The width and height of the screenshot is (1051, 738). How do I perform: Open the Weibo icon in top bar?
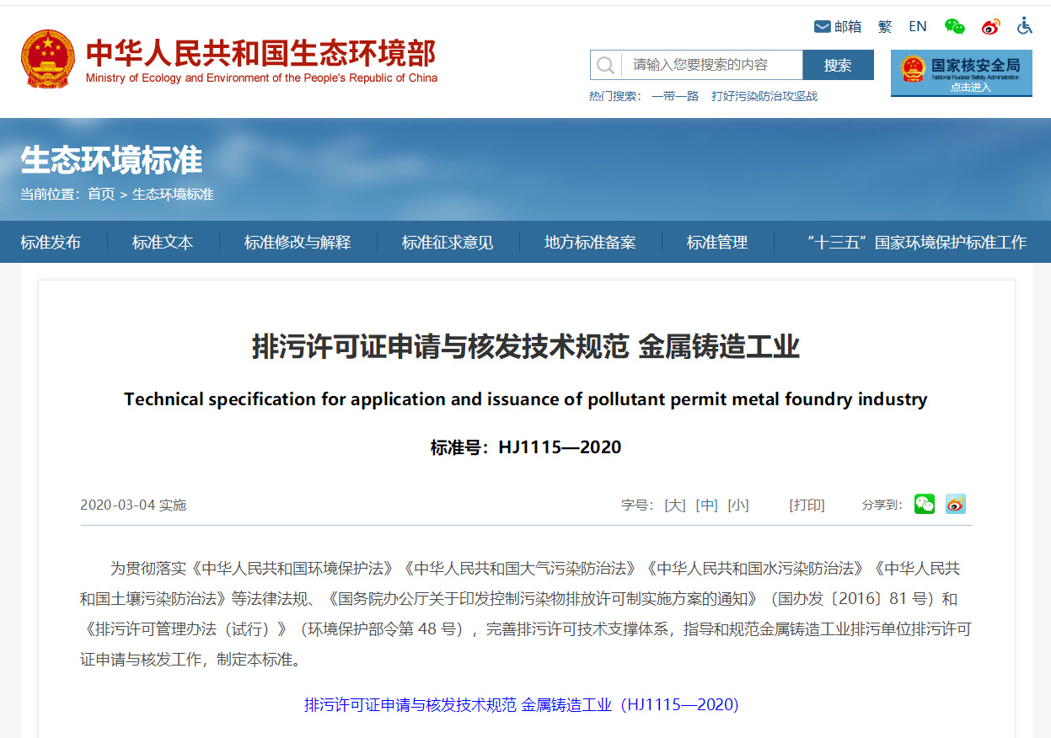click(990, 26)
